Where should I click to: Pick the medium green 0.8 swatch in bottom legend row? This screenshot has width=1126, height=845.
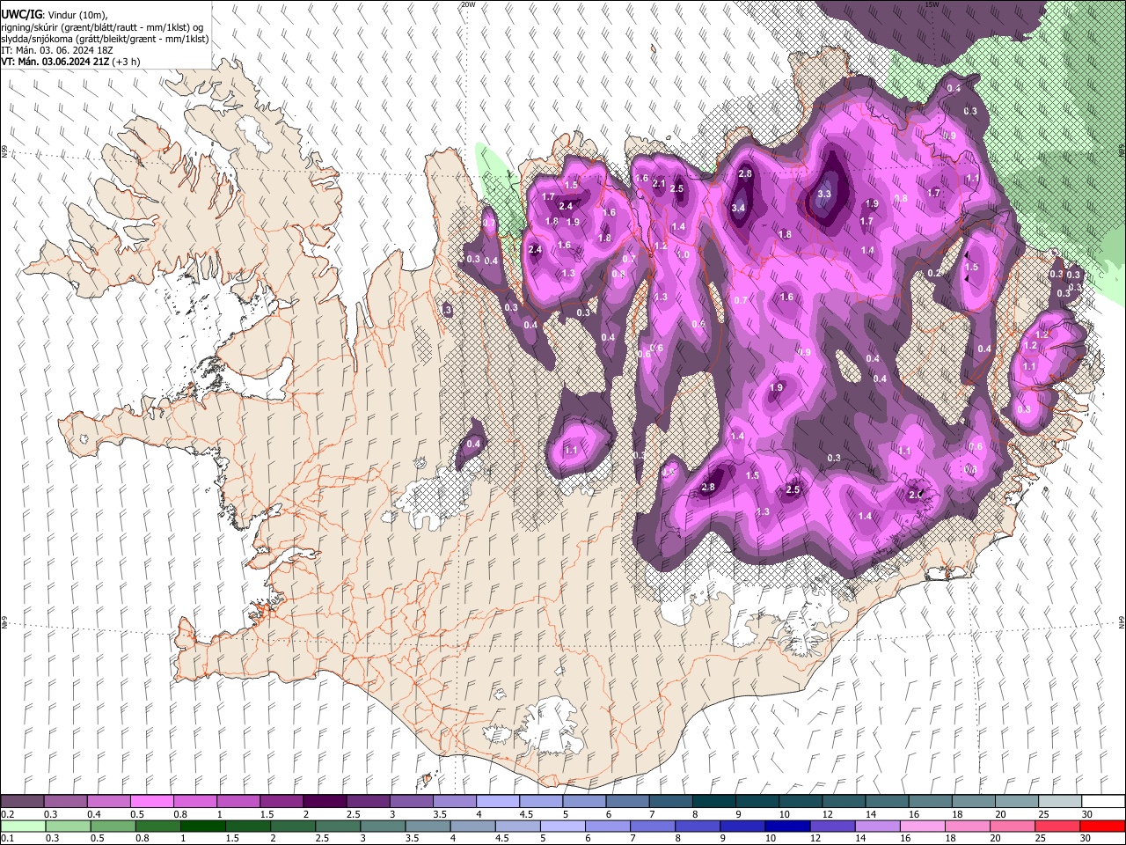[x=157, y=826]
